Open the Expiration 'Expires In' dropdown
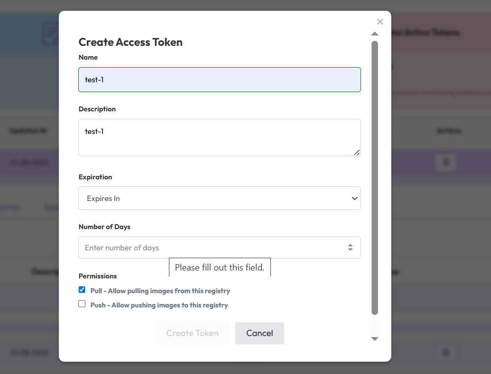Screen dimensions: 491x374 click(x=220, y=198)
